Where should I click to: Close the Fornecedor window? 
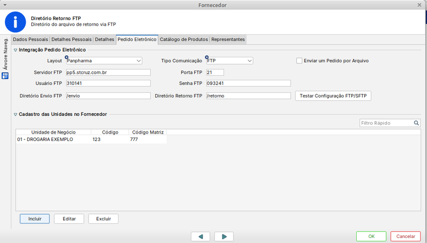click(419, 5)
